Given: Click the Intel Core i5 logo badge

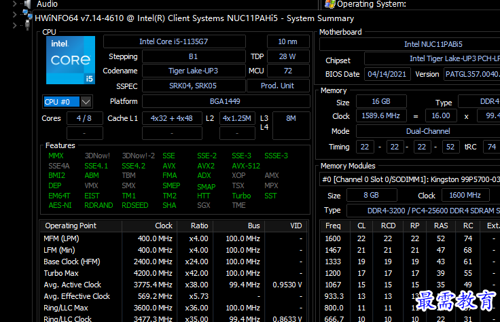Looking at the screenshot, I should click(71, 60).
